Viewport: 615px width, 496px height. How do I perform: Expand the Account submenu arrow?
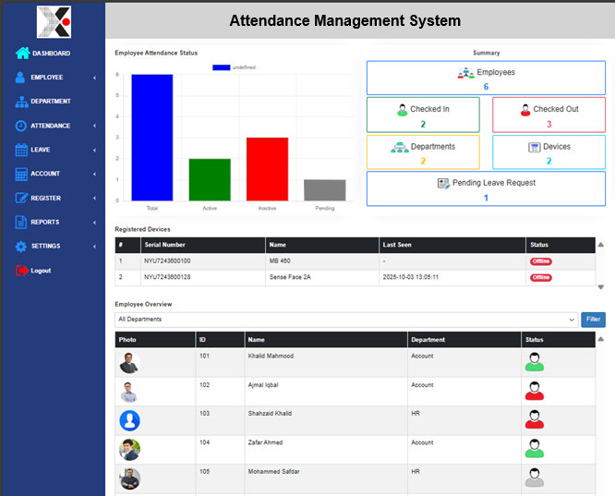point(94,174)
